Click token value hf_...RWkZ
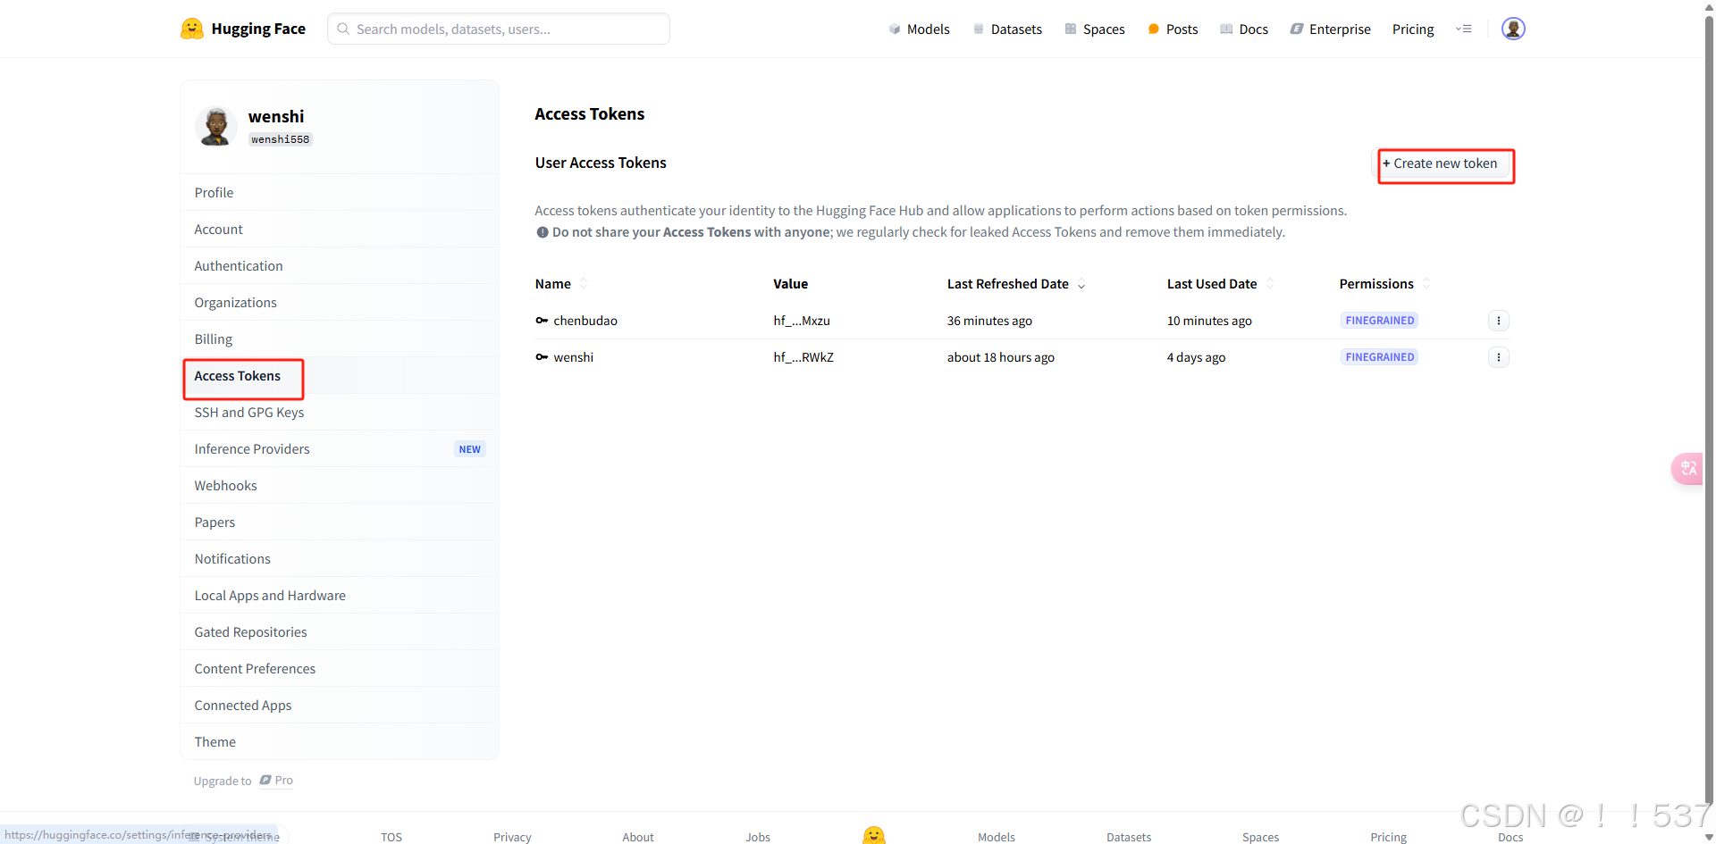The height and width of the screenshot is (844, 1716). 803,357
